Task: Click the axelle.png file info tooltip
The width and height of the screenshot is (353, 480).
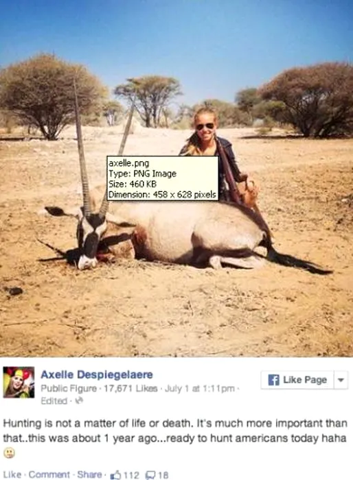Action: (x=162, y=178)
